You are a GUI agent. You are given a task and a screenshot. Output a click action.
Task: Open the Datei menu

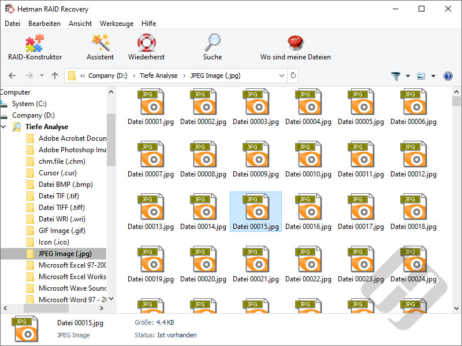(12, 24)
